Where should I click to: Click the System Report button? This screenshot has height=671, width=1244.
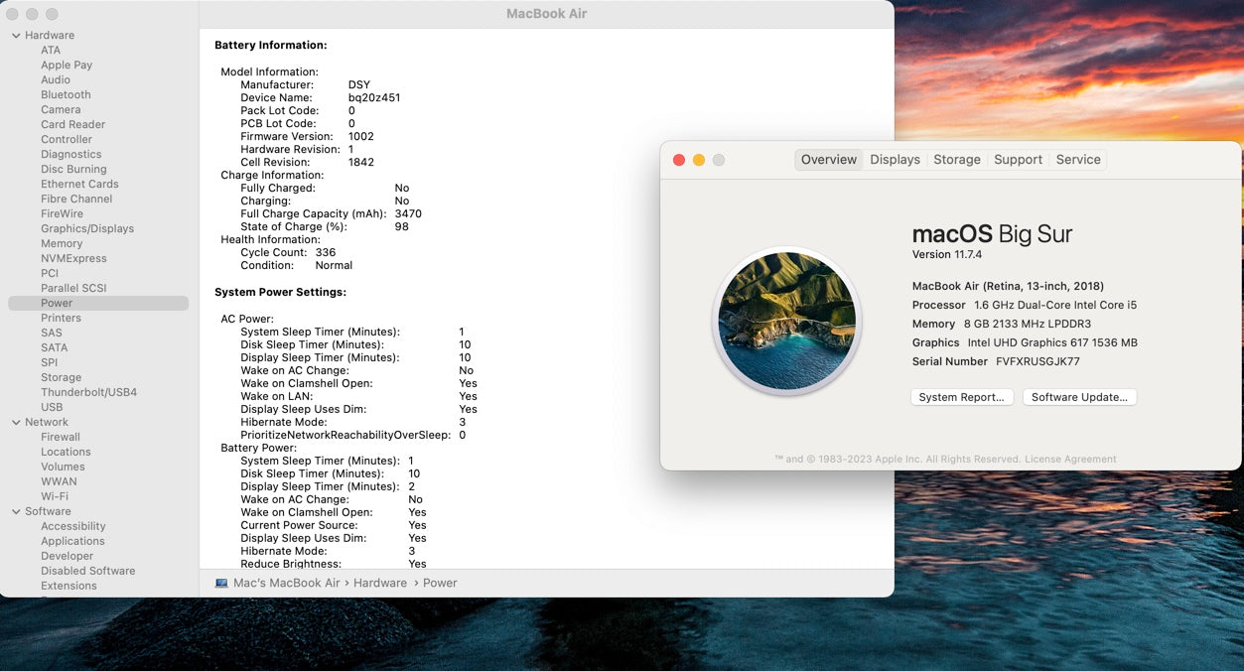(961, 397)
